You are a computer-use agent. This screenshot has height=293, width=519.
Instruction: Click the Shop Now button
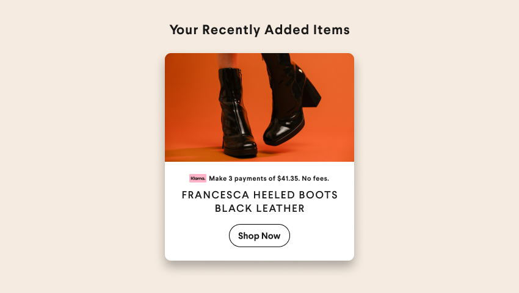(259, 236)
